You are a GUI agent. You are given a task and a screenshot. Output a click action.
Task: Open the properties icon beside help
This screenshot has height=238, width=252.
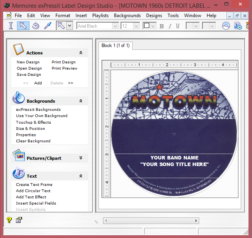(19, 220)
